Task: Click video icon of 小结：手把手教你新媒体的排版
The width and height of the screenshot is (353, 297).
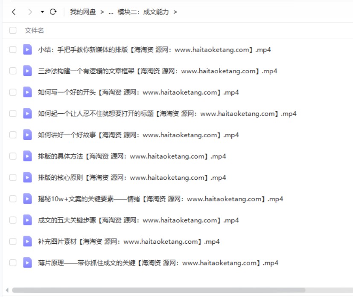Action: [x=27, y=49]
